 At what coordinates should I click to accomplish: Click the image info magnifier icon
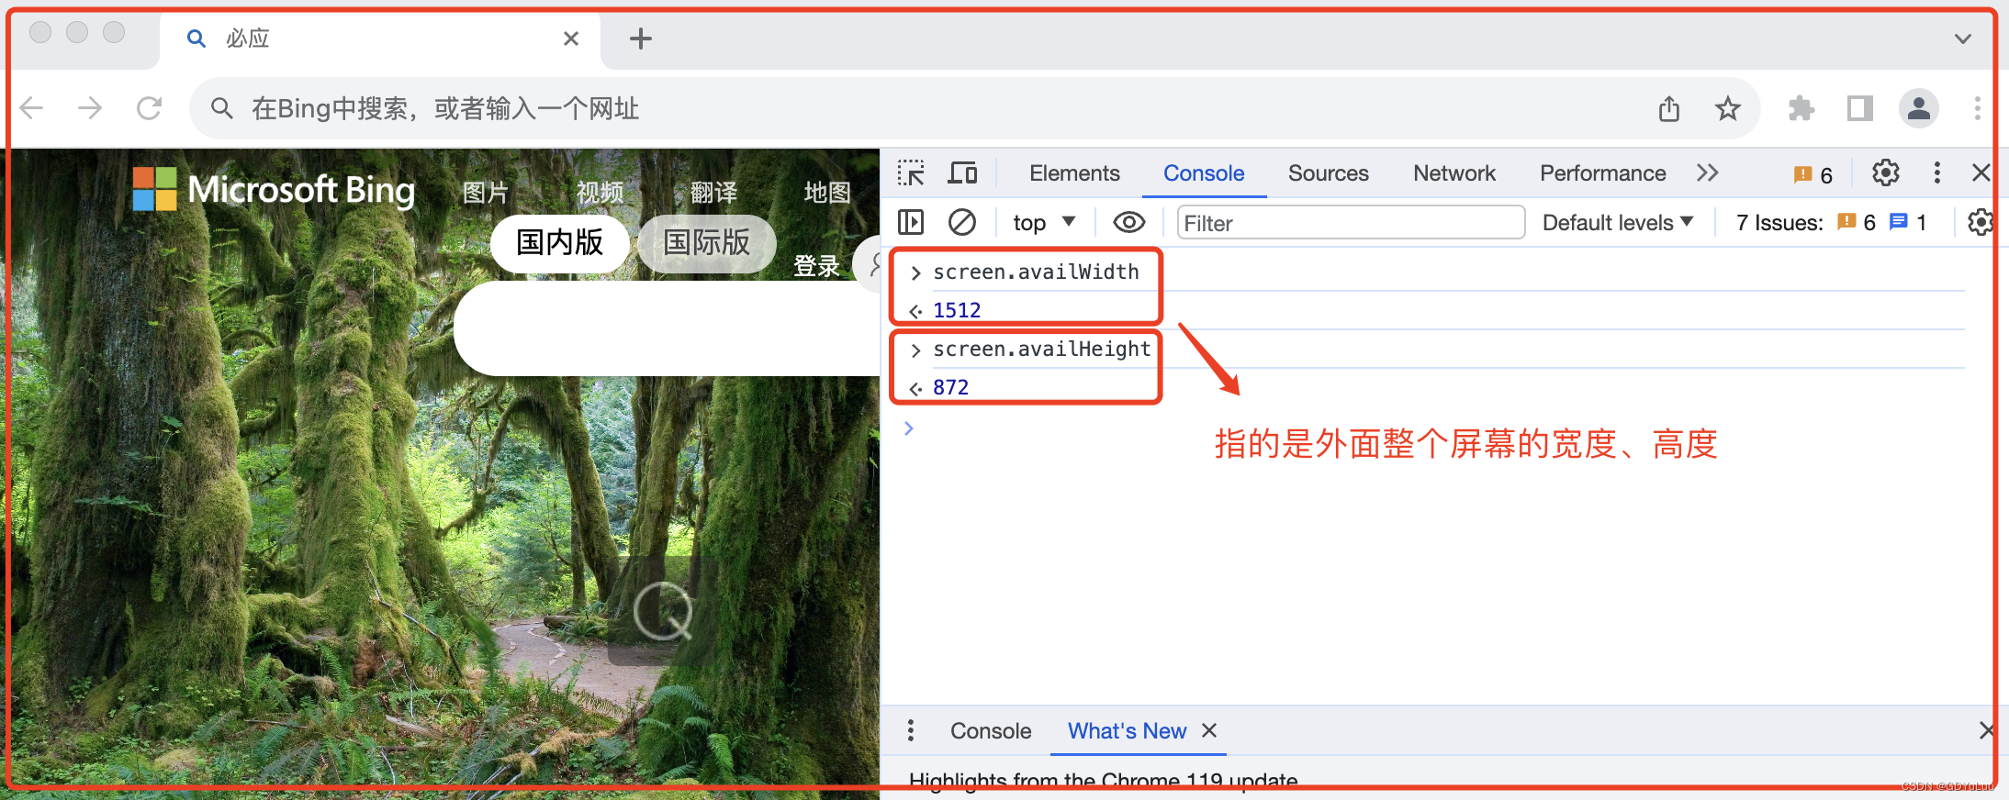(663, 611)
